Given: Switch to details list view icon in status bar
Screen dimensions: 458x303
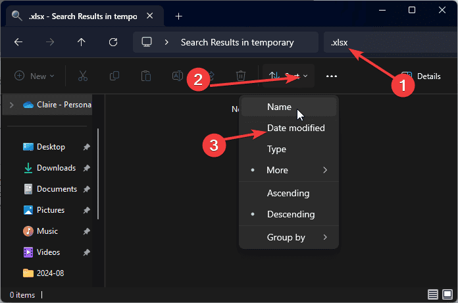Looking at the screenshot, I should (x=433, y=294).
